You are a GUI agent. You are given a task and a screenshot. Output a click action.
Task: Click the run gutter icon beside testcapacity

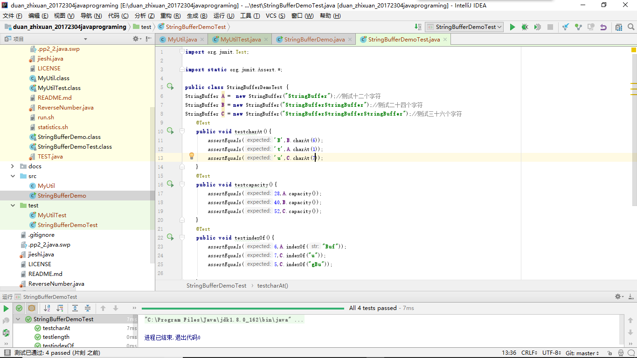170,184
